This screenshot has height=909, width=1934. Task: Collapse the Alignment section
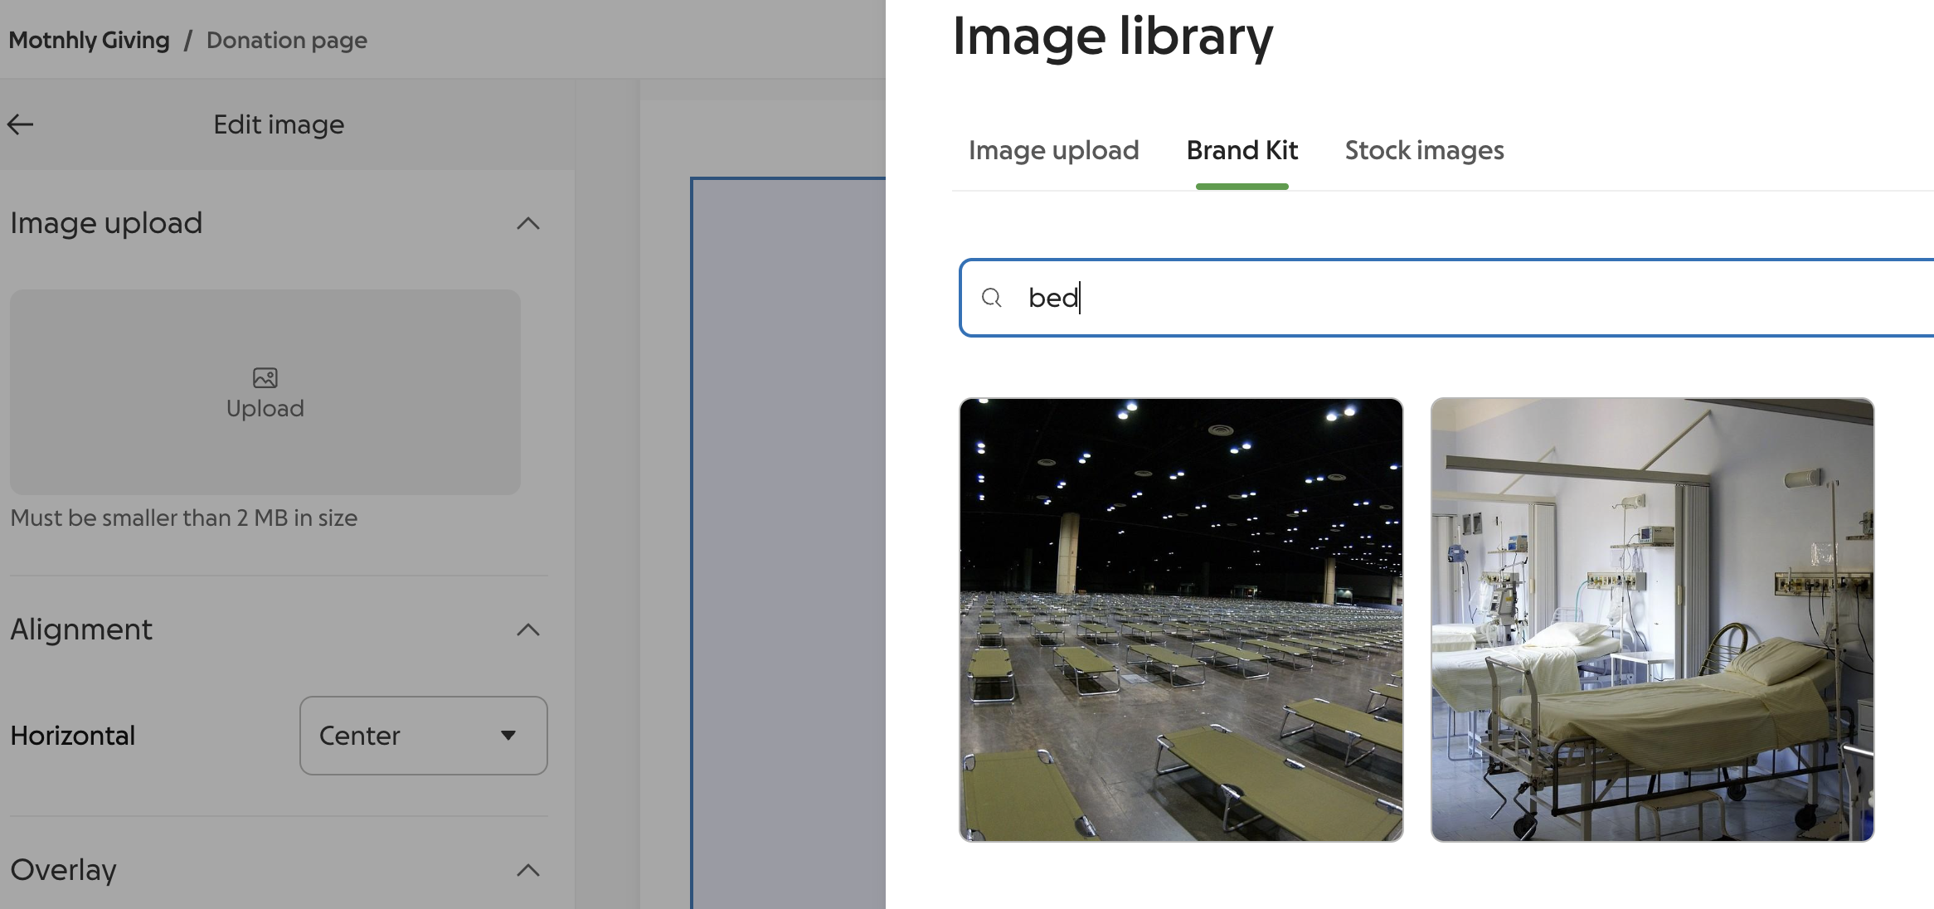528,630
